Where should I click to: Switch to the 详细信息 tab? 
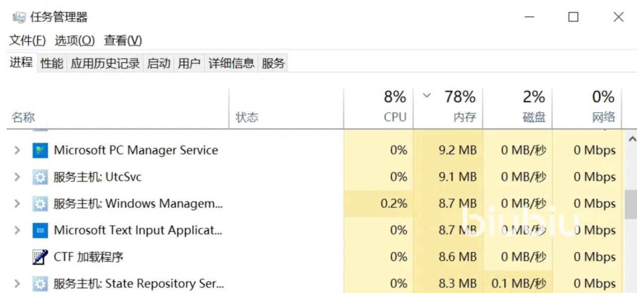tap(231, 63)
